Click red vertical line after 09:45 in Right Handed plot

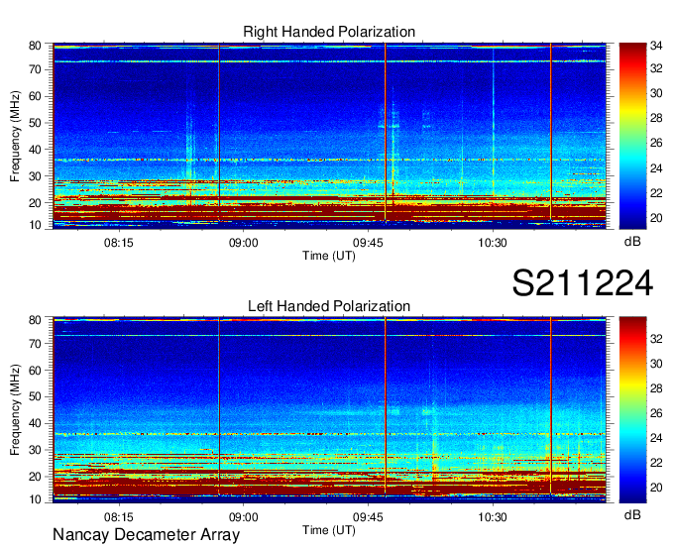[386, 133]
